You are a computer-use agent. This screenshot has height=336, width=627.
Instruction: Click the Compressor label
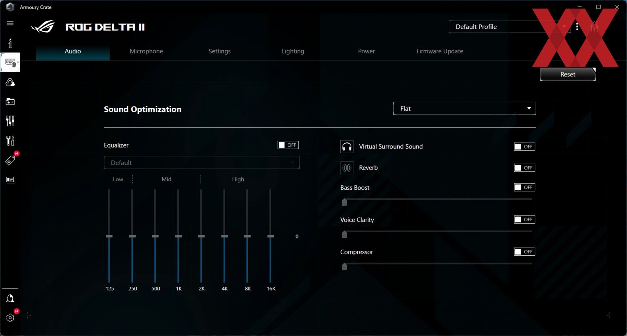point(357,252)
